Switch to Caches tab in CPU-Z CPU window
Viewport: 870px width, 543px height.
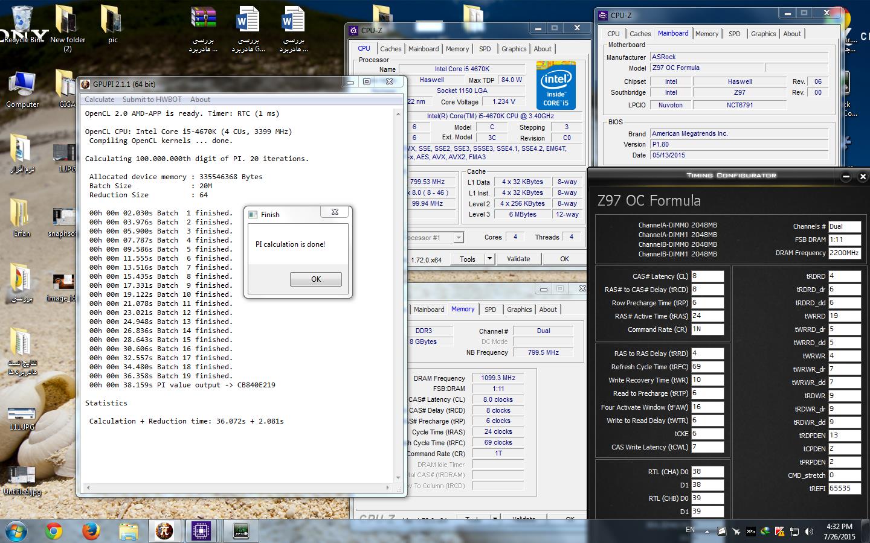click(x=390, y=49)
